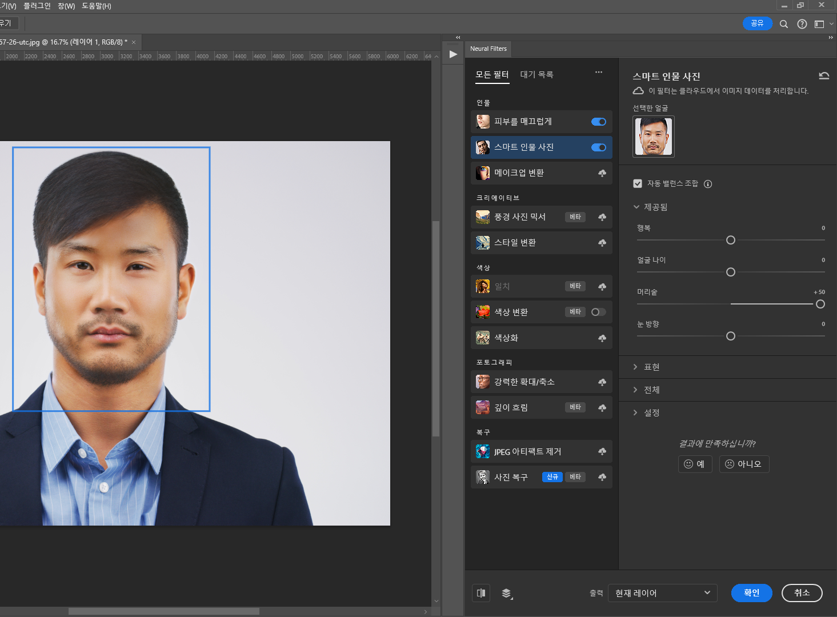Disable the 스마트 인물 사진 filter toggle
The height and width of the screenshot is (617, 837).
tap(599, 147)
